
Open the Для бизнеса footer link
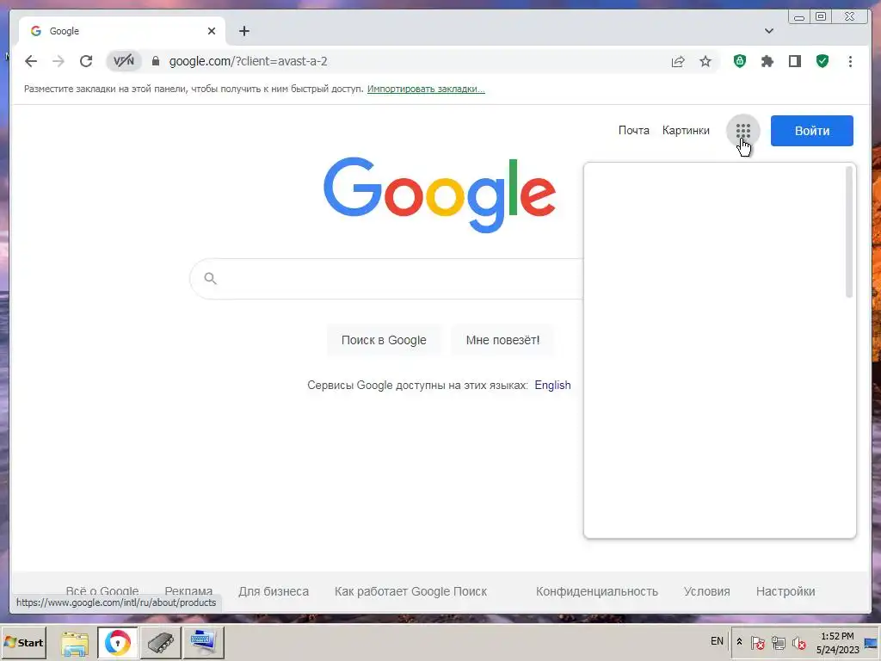pyautogui.click(x=273, y=591)
